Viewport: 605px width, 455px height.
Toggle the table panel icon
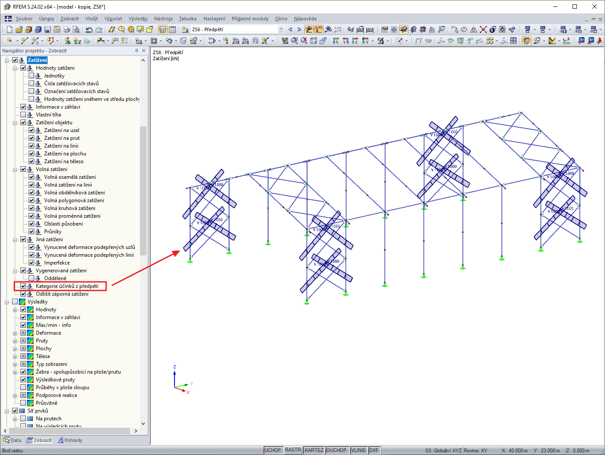pos(172,29)
